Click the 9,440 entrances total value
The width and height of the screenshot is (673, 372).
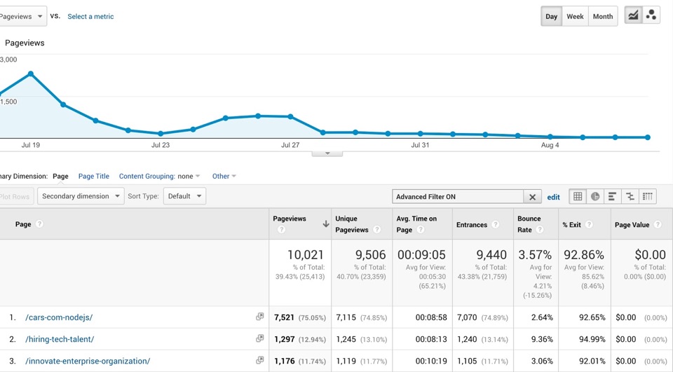[491, 255]
